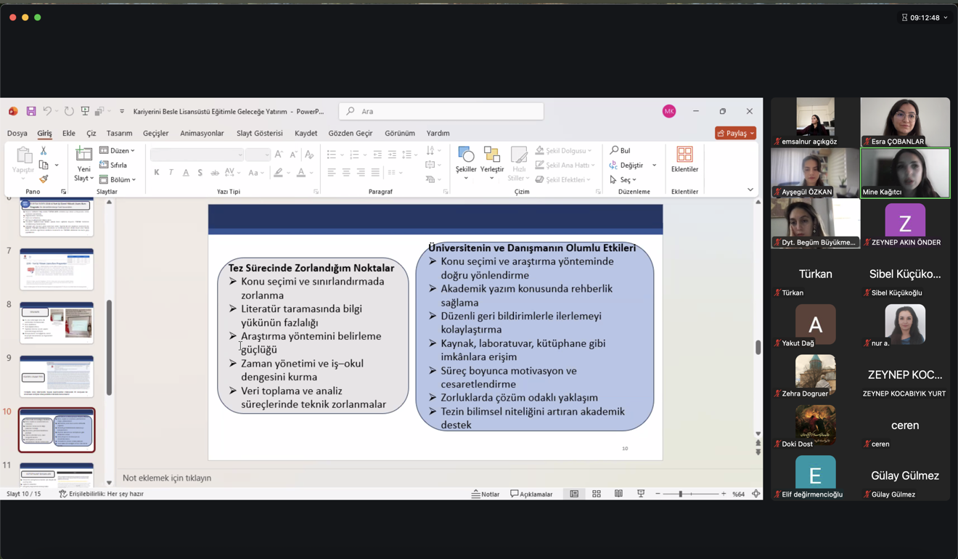958x559 pixels.
Task: Start slideshow from status bar icon
Action: point(641,494)
